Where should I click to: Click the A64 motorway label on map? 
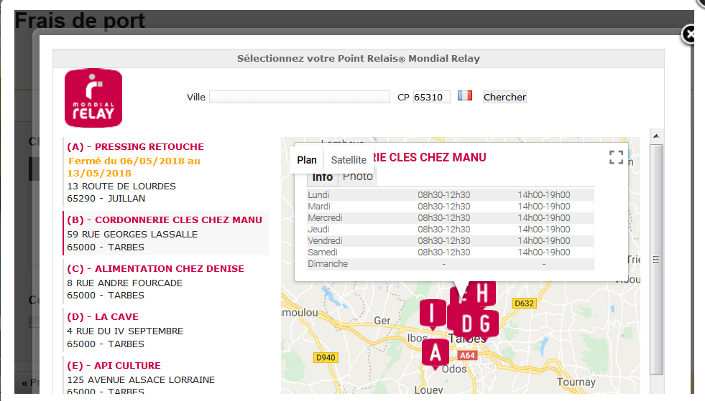pyautogui.click(x=467, y=355)
